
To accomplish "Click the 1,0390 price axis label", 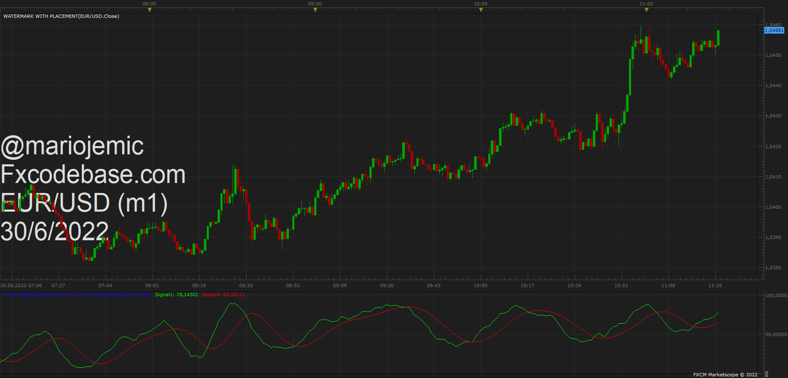I will (x=773, y=237).
